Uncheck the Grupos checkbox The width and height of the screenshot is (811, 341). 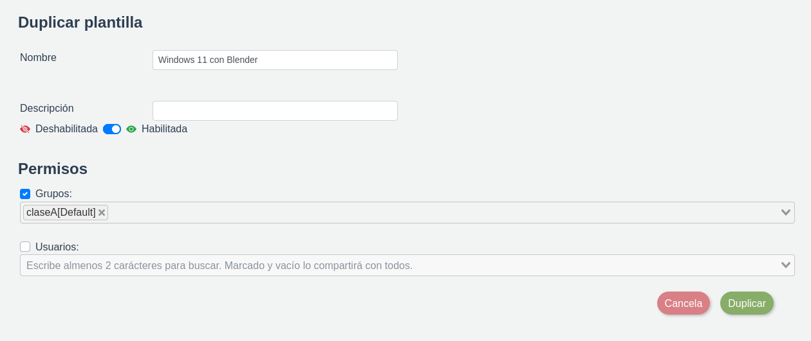(25, 194)
